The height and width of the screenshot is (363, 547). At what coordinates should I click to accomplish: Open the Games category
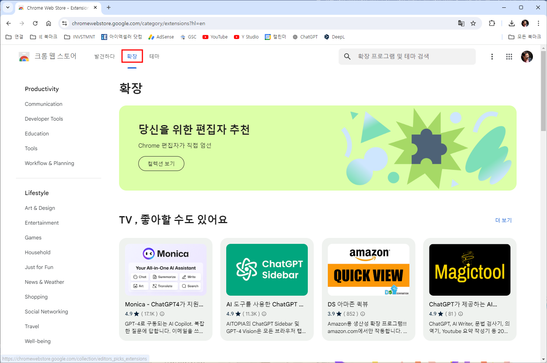point(33,238)
